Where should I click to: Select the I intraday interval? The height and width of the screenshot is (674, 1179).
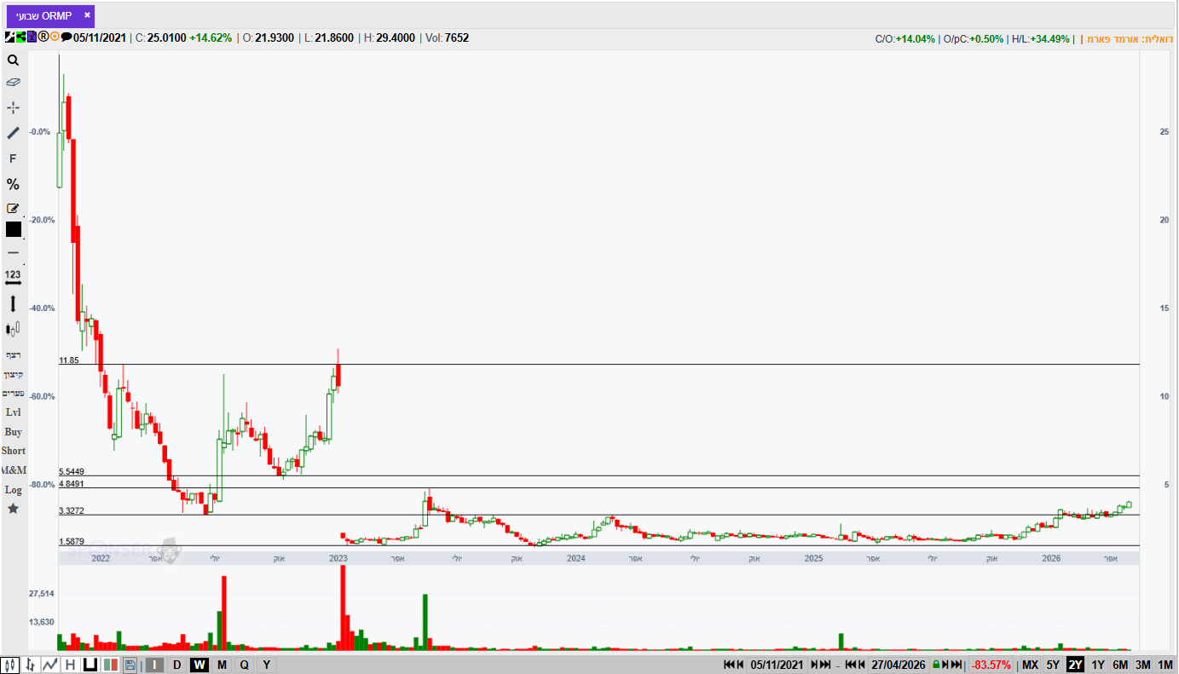point(154,665)
